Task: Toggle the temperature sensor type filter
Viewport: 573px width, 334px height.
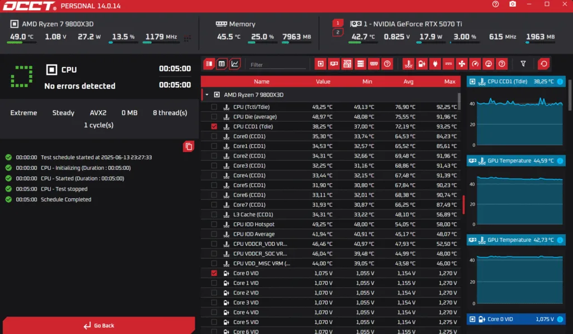Action: (408, 64)
